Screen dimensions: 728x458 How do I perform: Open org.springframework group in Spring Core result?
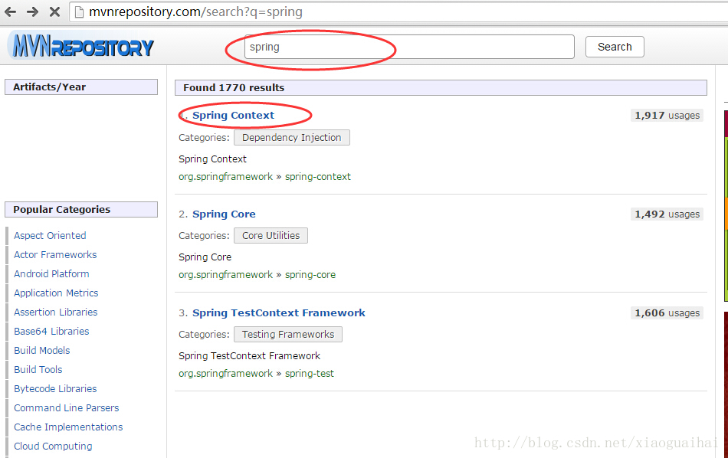[x=225, y=275]
